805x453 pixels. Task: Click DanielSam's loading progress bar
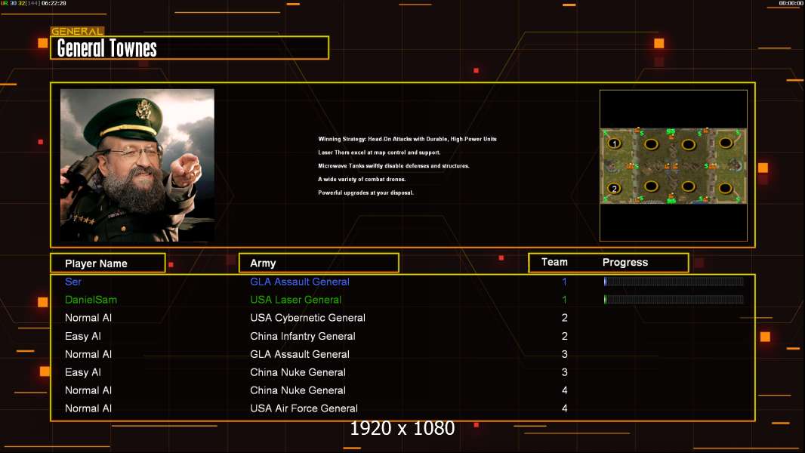(674, 300)
